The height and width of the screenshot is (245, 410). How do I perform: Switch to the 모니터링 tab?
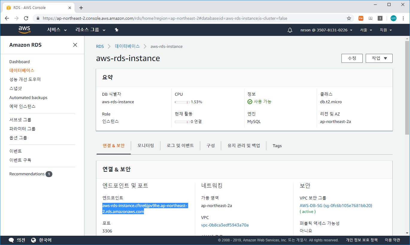click(x=146, y=146)
